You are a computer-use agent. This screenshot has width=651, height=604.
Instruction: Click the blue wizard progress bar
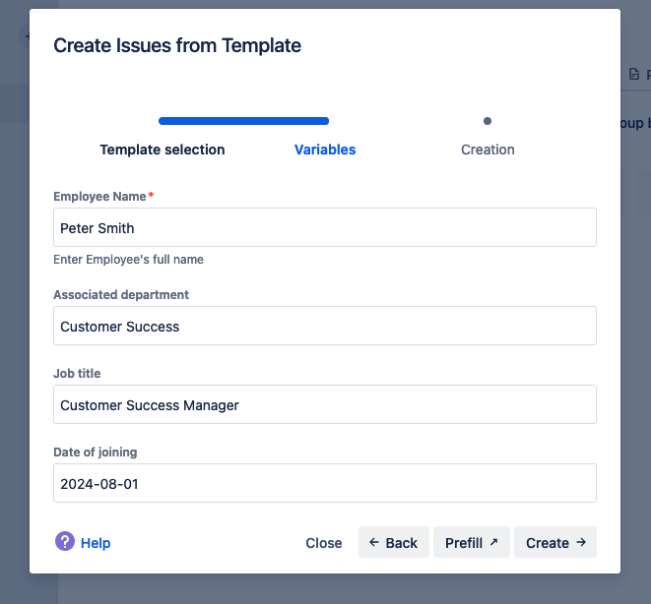[x=243, y=121]
